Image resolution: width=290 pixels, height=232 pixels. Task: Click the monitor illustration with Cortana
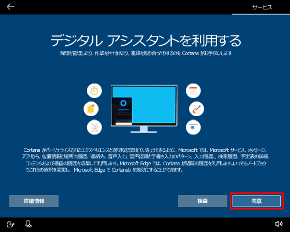tap(144, 109)
